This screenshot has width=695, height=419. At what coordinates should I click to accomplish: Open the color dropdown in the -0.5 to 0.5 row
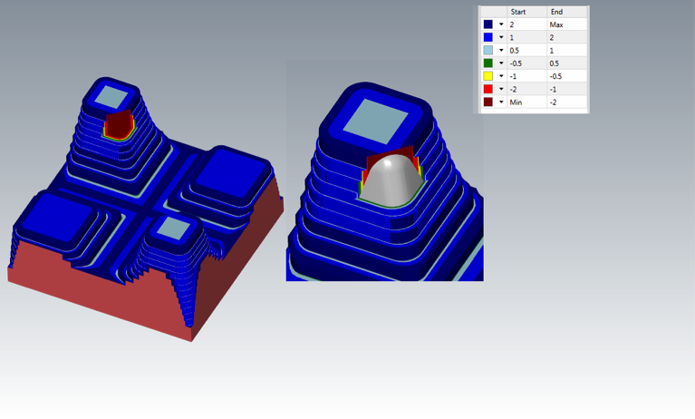click(x=501, y=63)
